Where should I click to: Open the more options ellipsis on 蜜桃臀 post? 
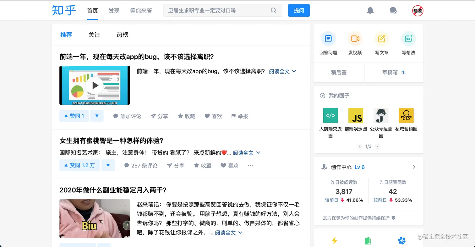point(250,165)
